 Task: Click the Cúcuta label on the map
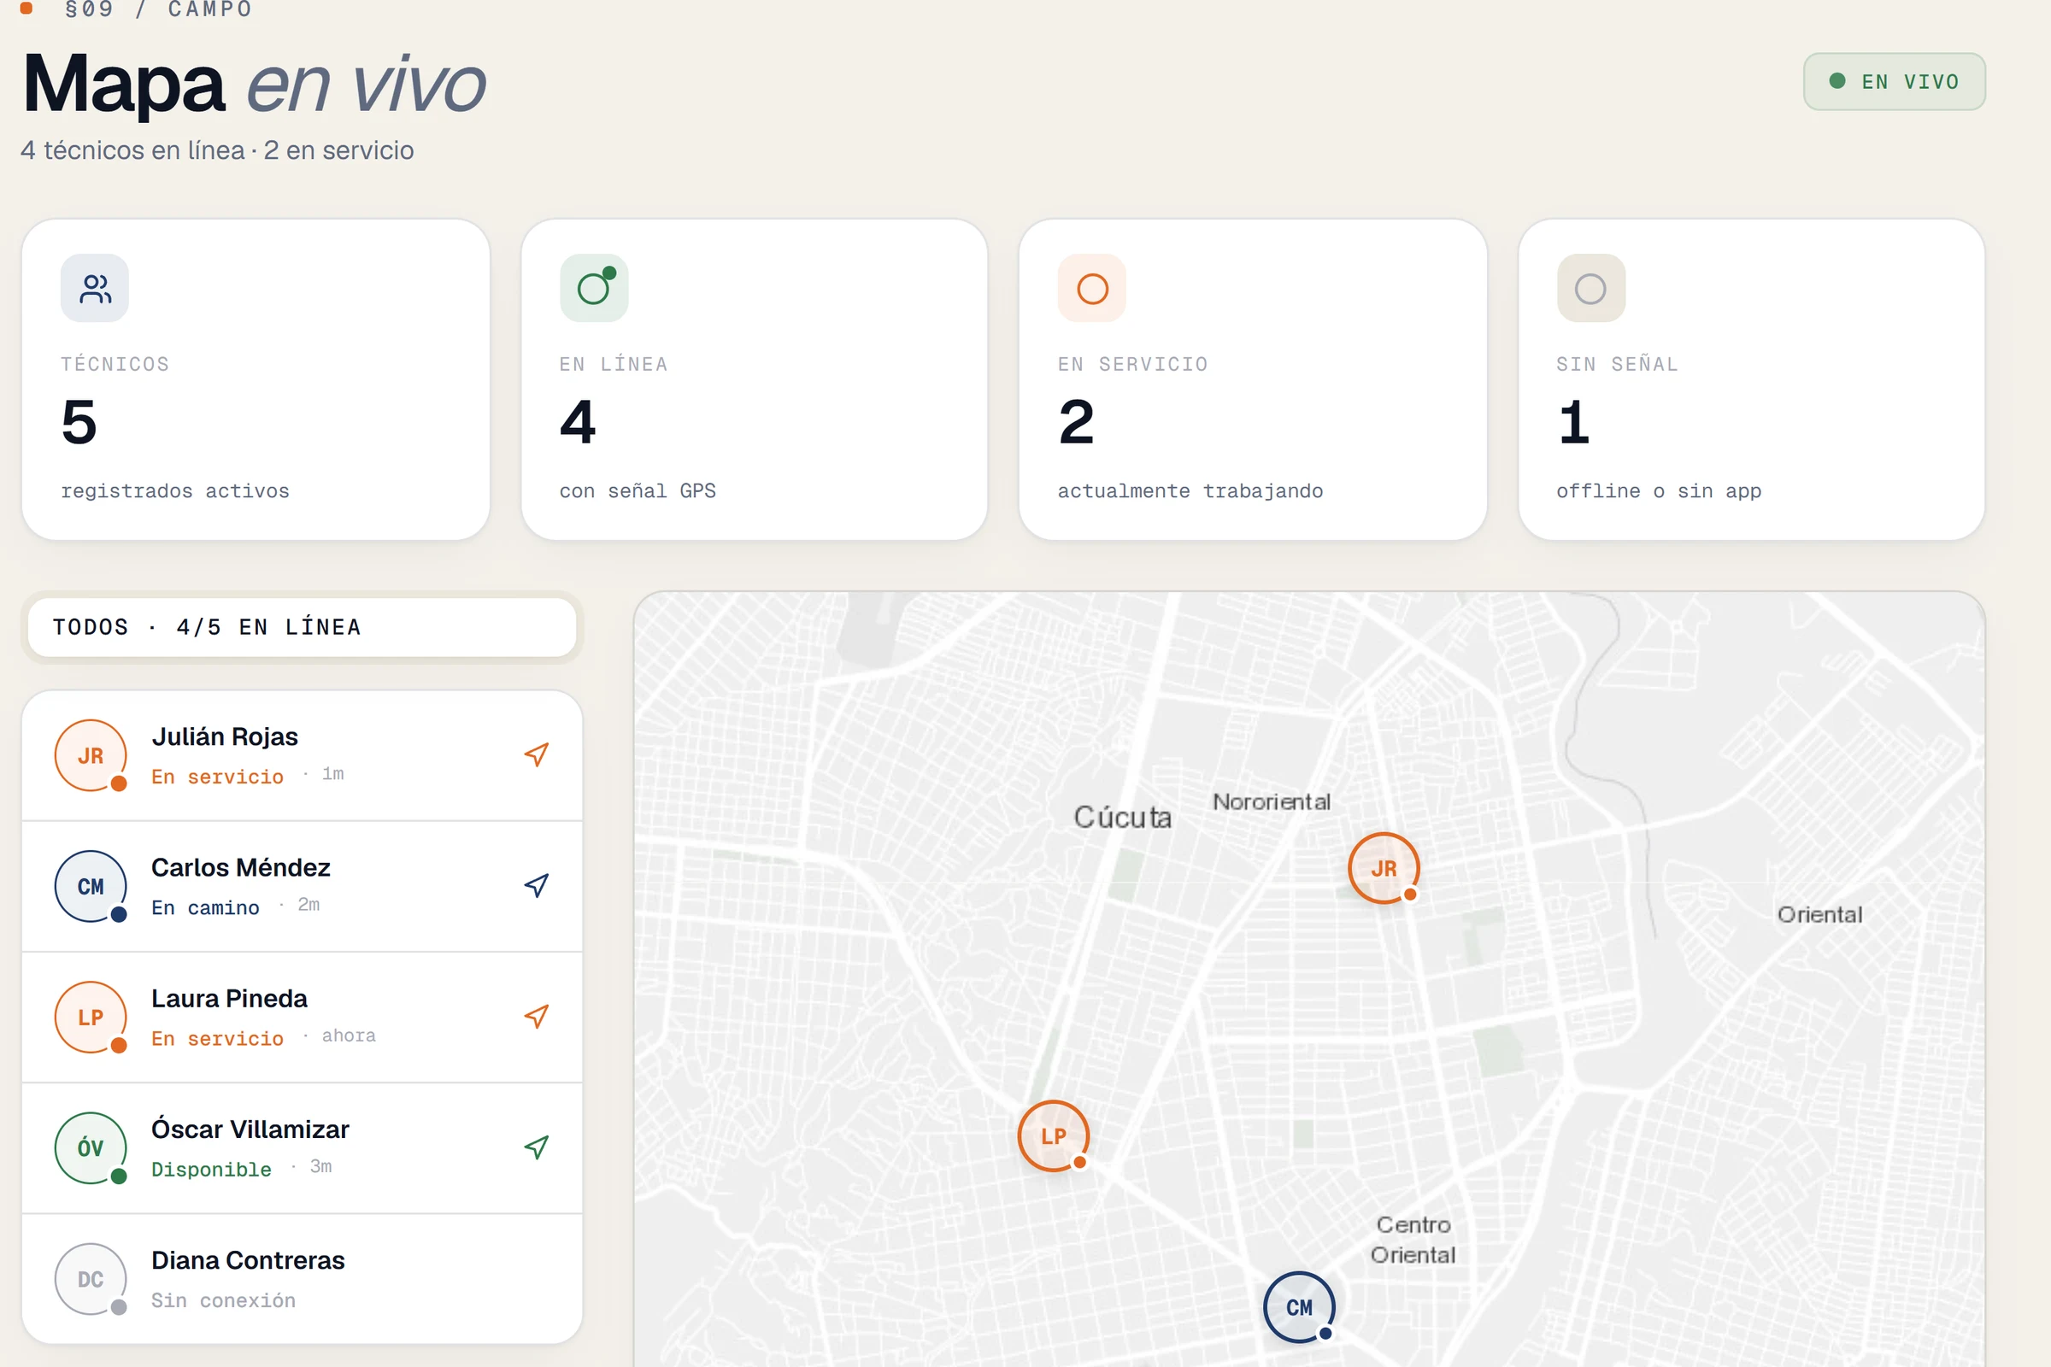(1122, 817)
